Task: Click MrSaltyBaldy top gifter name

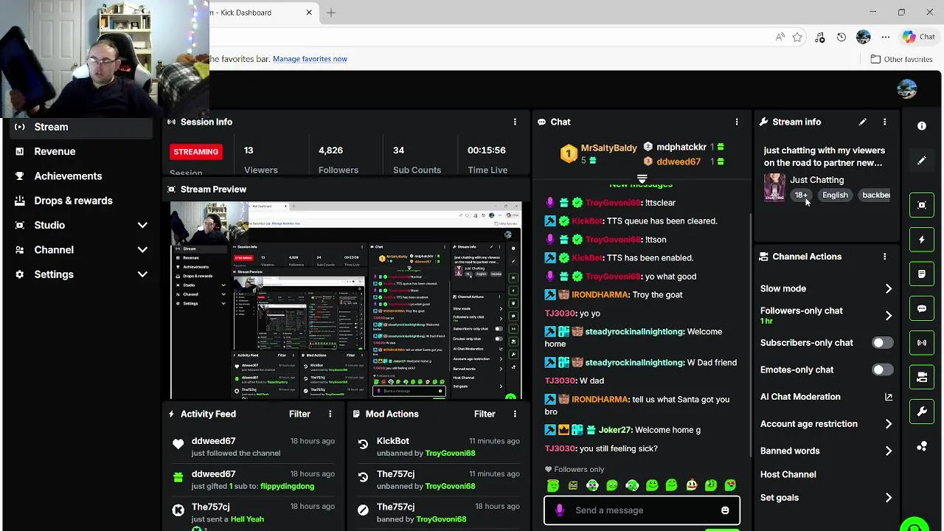Action: 608,147
